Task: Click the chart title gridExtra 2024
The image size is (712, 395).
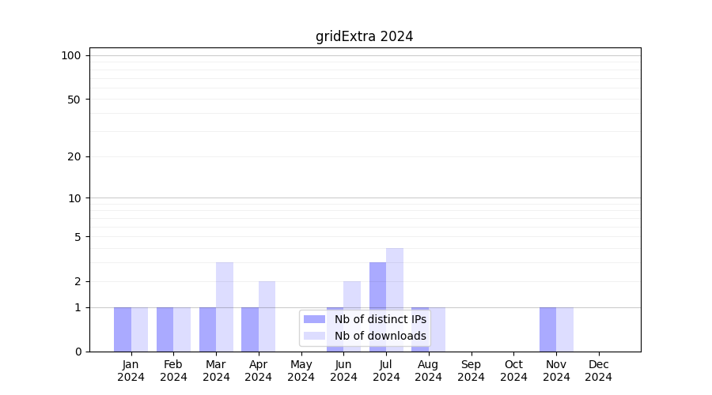Action: pyautogui.click(x=364, y=36)
